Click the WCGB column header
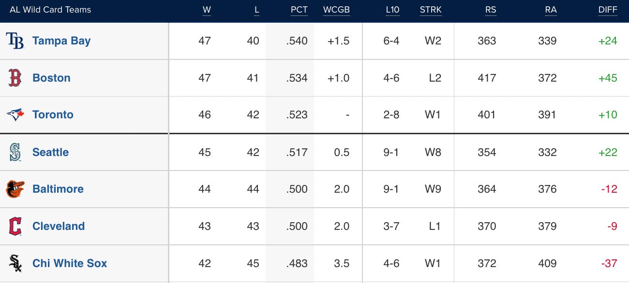This screenshot has height=283, width=629. pyautogui.click(x=336, y=10)
